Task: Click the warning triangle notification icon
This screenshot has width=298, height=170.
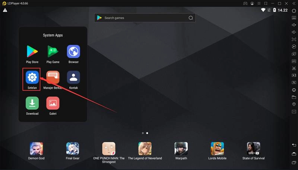Action: pyautogui.click(x=5, y=10)
